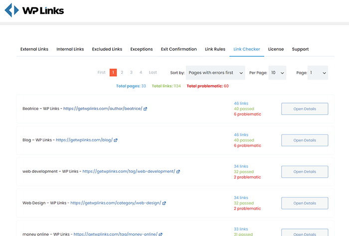Click external link icon beside money-online tag URL
The image size is (349, 236).
[x=161, y=234]
